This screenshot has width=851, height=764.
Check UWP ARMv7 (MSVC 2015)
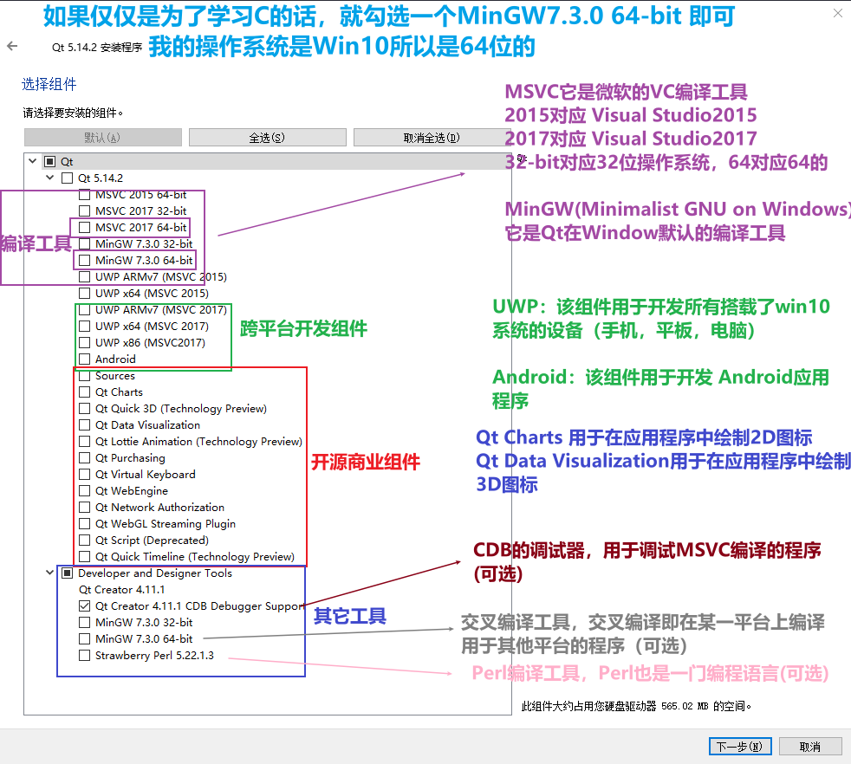click(85, 276)
